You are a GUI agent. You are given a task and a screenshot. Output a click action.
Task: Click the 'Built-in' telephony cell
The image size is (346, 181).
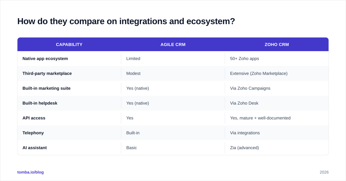pos(133,133)
